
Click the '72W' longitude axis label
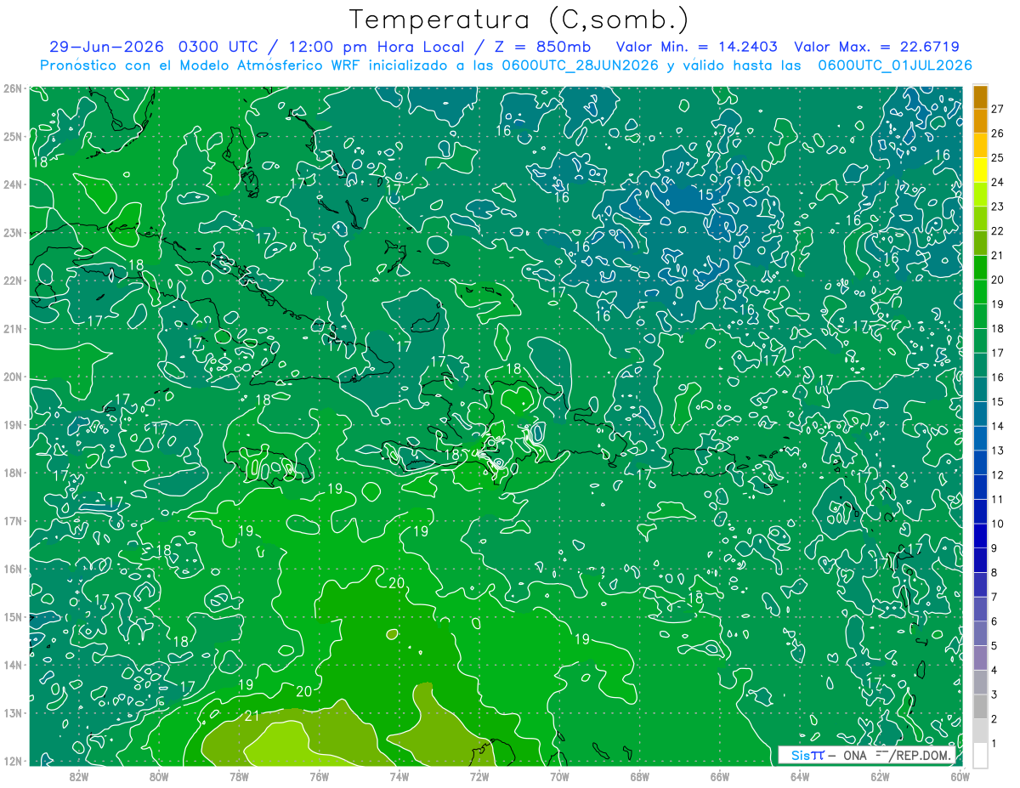479,776
